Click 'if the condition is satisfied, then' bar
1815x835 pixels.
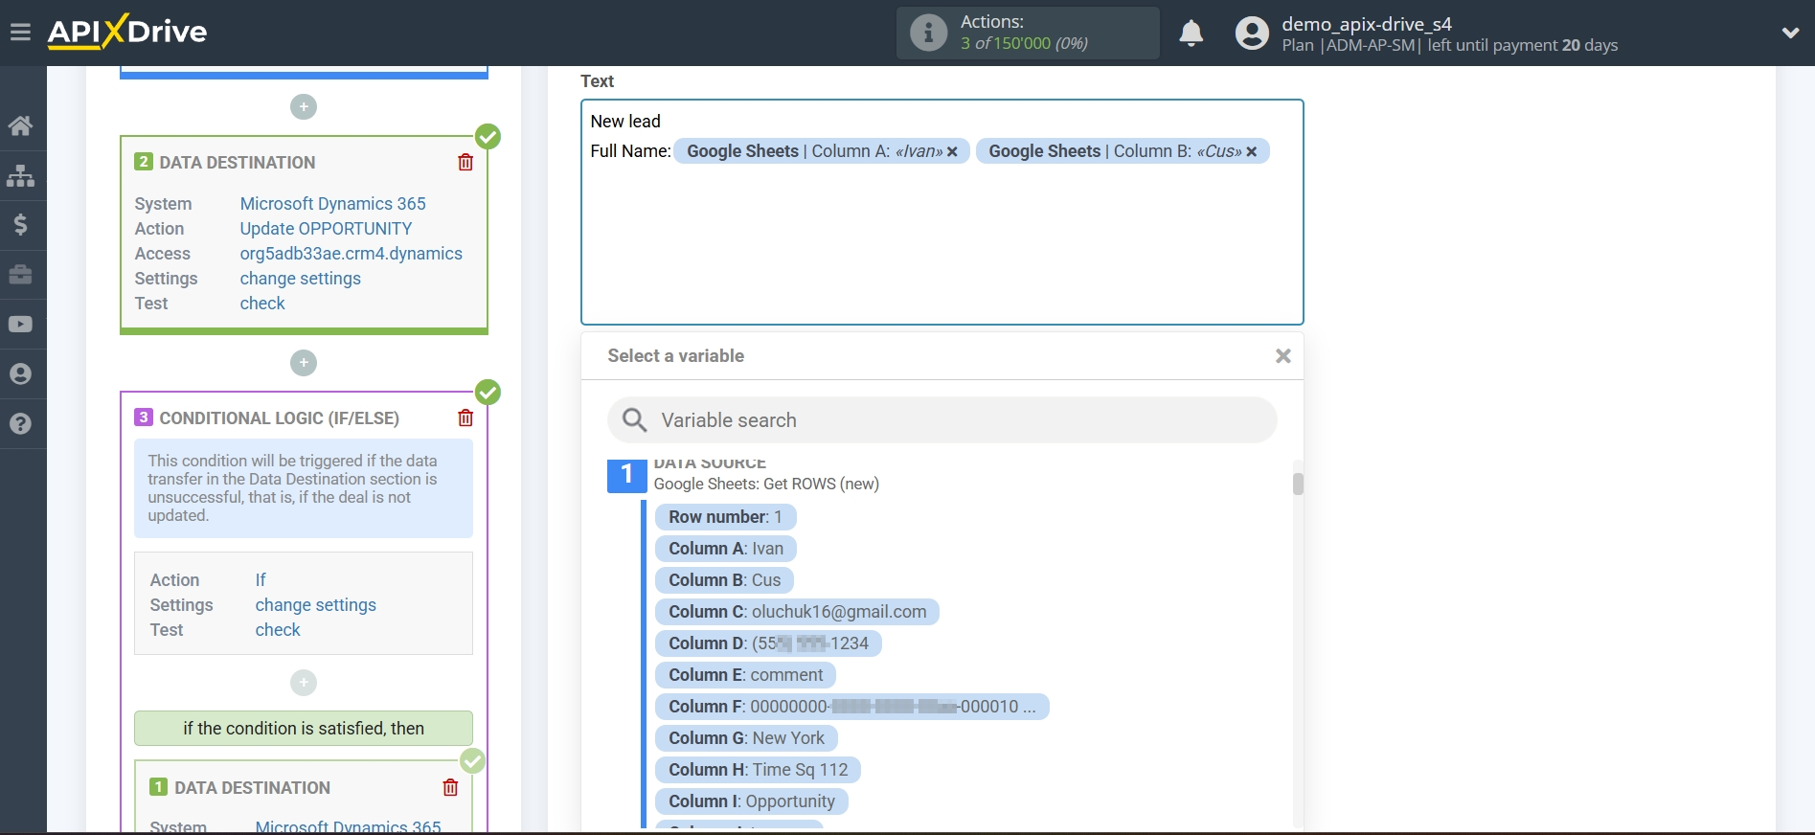(x=304, y=729)
